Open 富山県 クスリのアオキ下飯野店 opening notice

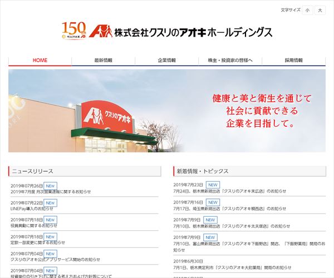pyautogui.click(x=249, y=247)
